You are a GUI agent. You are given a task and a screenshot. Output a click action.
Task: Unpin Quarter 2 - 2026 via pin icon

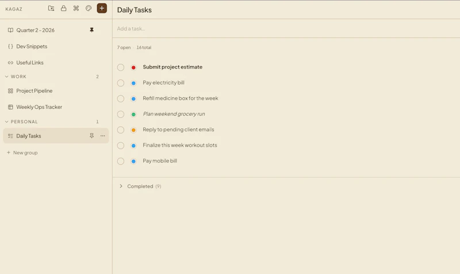[91, 30]
